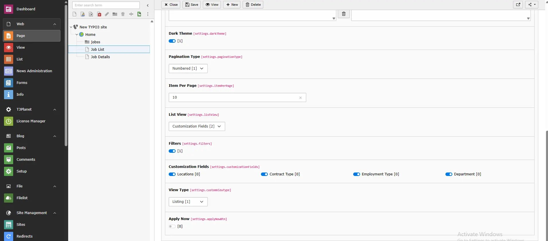The image size is (548, 241).
Task: Click the Close button
Action: 171,5
